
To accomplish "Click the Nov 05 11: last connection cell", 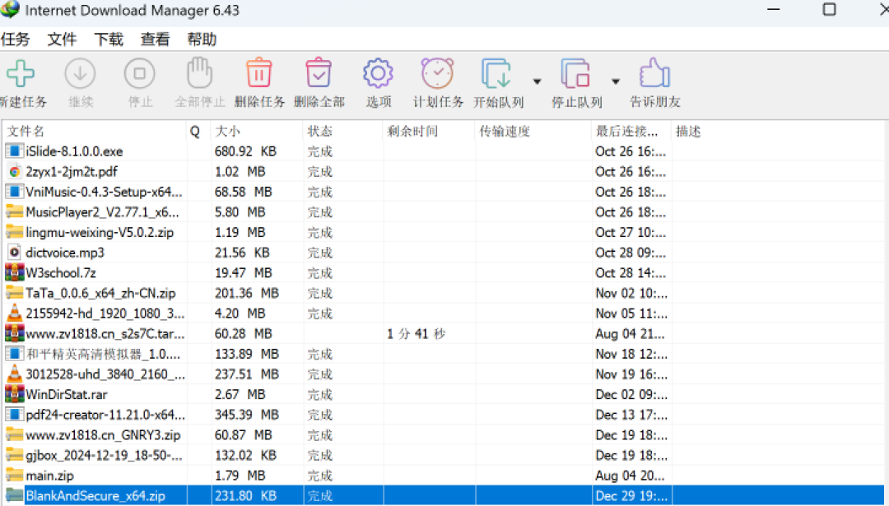I will (x=631, y=313).
